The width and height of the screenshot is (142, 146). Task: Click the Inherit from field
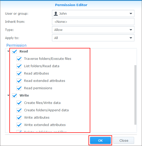point(93,22)
